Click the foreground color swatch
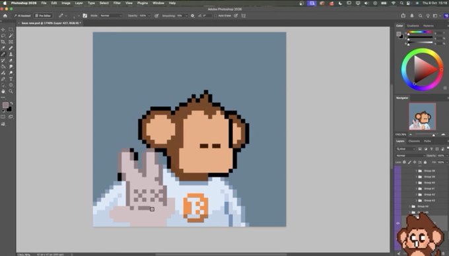Viewport: 449px width, 256px height. coord(5,106)
